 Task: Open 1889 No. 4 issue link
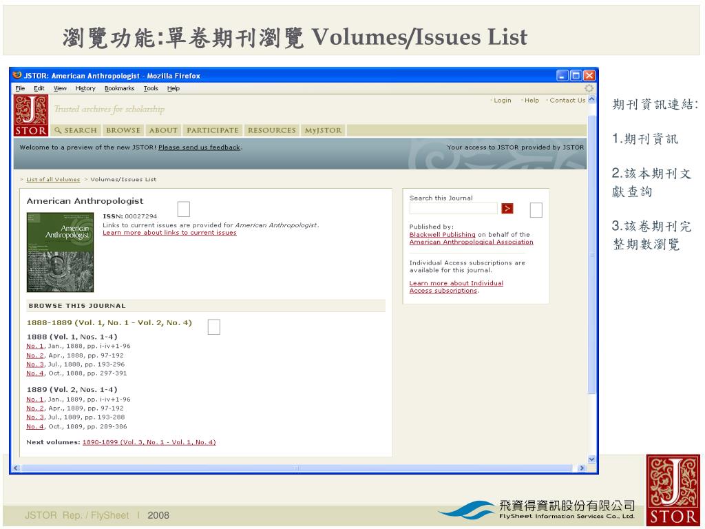(x=35, y=426)
